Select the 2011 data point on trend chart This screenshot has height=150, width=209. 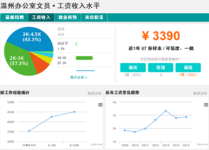145,129
